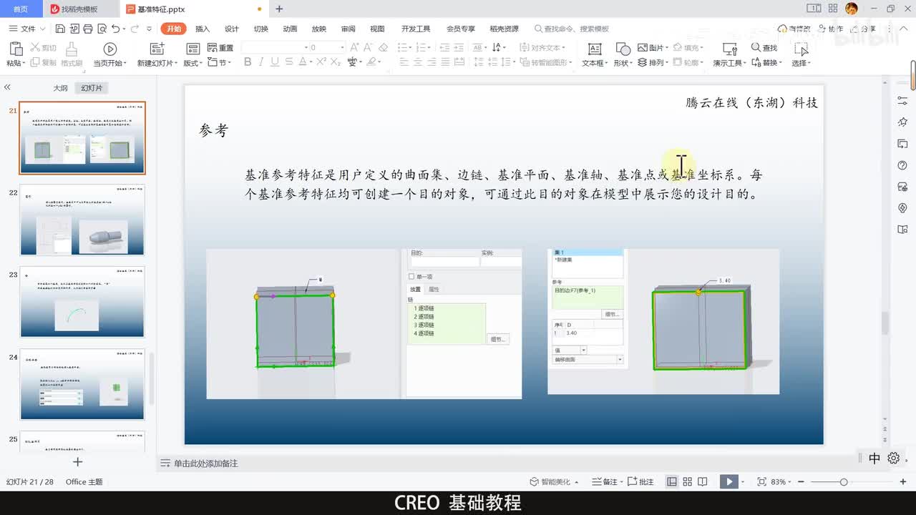
Task: Collapse the slide panel with double chevron
Action: [x=7, y=87]
